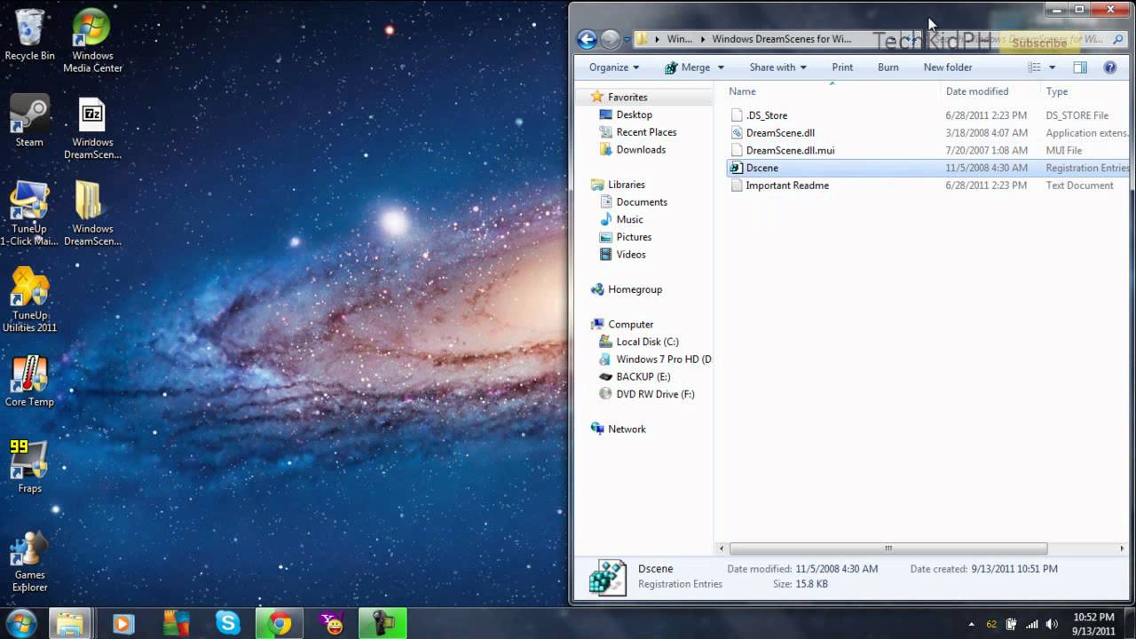Select the Core Temp desktop icon
The height and width of the screenshot is (639, 1136).
(x=29, y=382)
